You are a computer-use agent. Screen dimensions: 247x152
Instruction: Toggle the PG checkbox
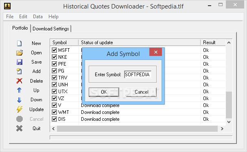coord(55,71)
